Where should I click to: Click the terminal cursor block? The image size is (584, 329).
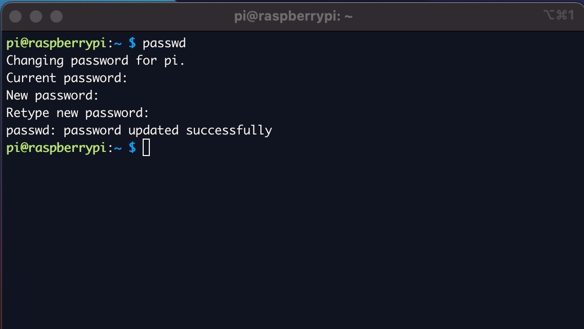tap(146, 147)
